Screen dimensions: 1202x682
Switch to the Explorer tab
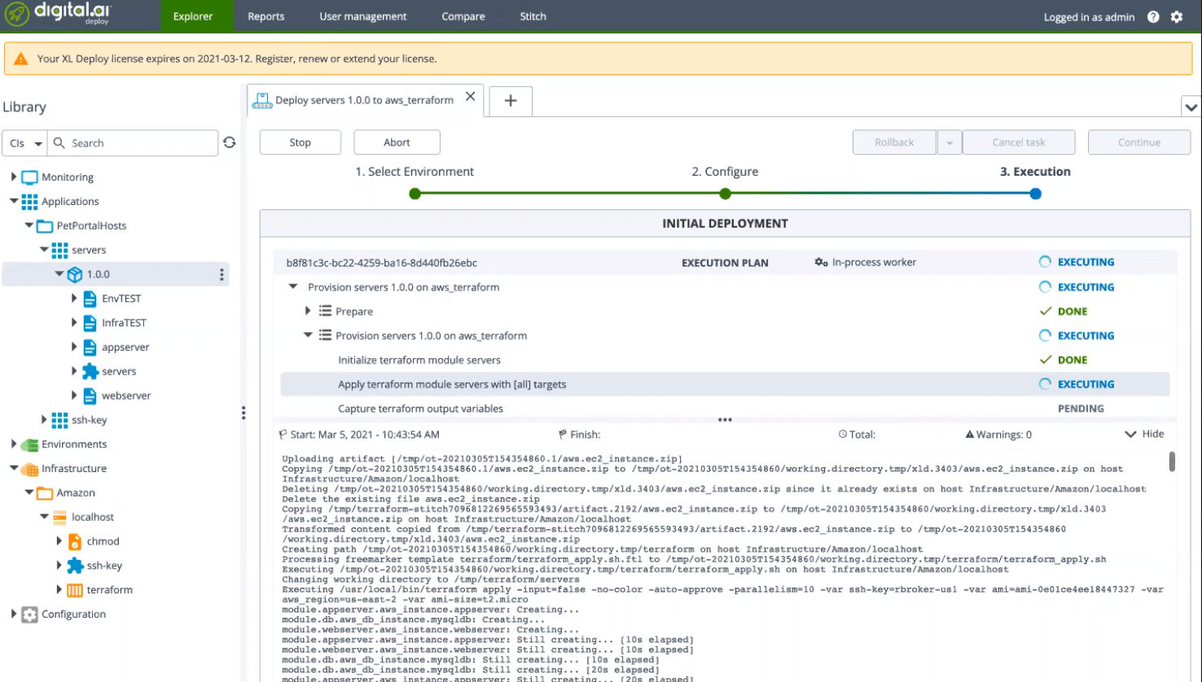click(x=193, y=16)
